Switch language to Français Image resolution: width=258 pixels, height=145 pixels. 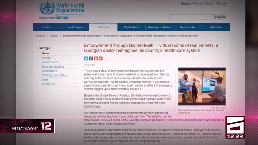click(198, 3)
